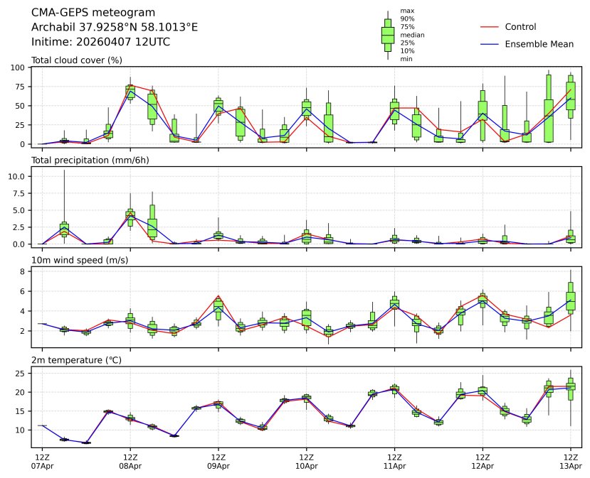590x478 pixels.
Task: Click the 'Total precipitation (mm/6h)' panel title
Action: click(x=90, y=161)
